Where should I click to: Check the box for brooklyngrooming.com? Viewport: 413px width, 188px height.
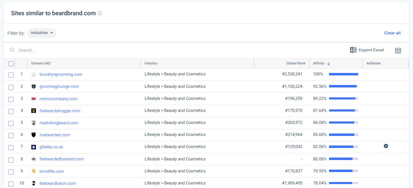[11, 75]
